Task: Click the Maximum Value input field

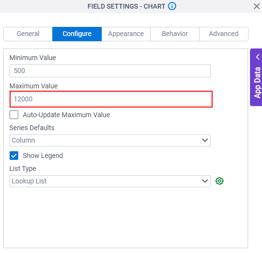Action: click(110, 99)
